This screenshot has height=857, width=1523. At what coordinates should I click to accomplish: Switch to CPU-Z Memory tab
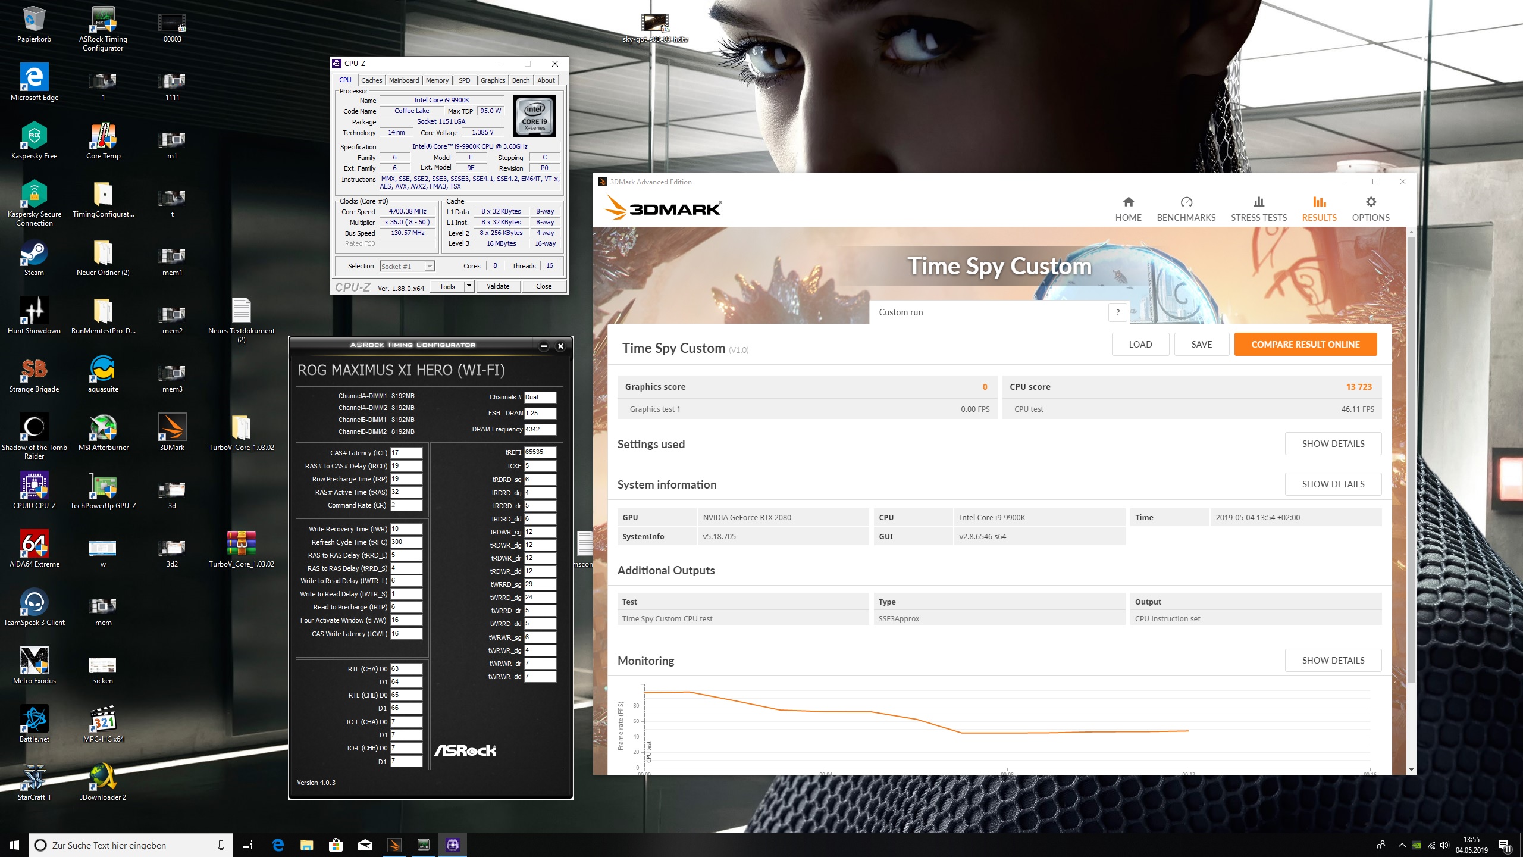click(437, 80)
